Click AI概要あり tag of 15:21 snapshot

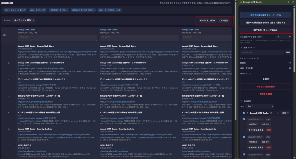point(253,142)
